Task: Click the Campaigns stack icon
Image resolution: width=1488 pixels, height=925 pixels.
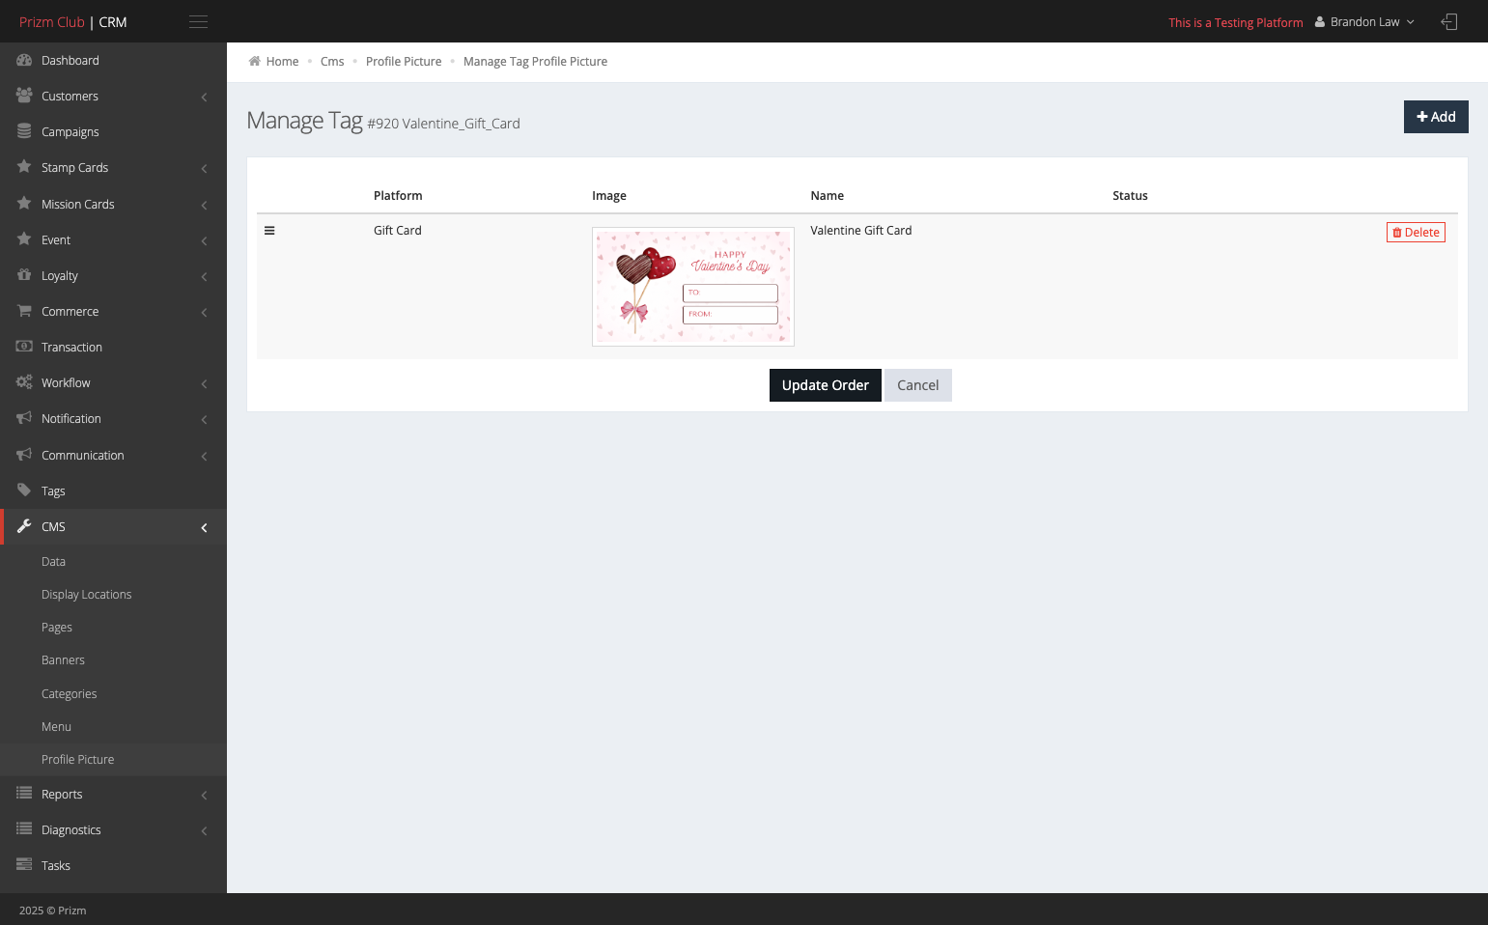Action: tap(24, 131)
